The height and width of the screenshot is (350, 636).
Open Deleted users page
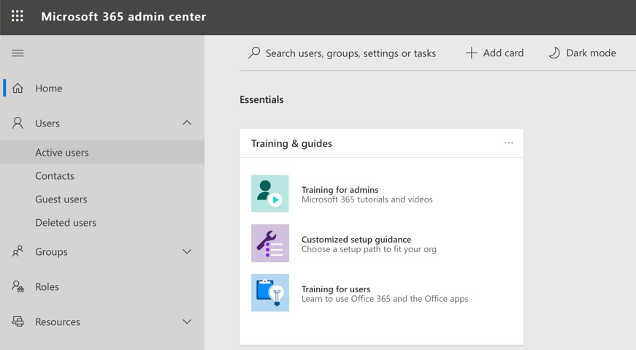pos(66,223)
